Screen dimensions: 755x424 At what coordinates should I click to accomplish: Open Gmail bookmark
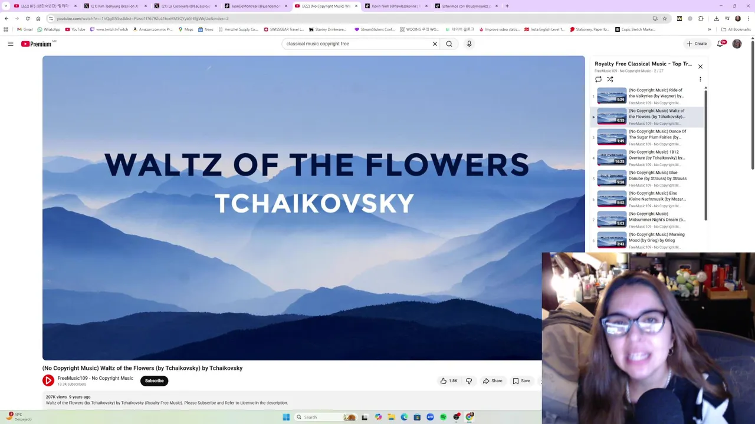[x=25, y=29]
